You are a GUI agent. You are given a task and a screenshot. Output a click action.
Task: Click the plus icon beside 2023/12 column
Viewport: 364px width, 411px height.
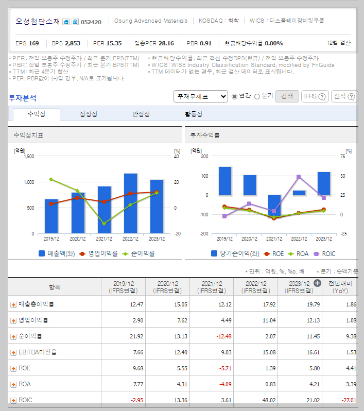click(317, 283)
